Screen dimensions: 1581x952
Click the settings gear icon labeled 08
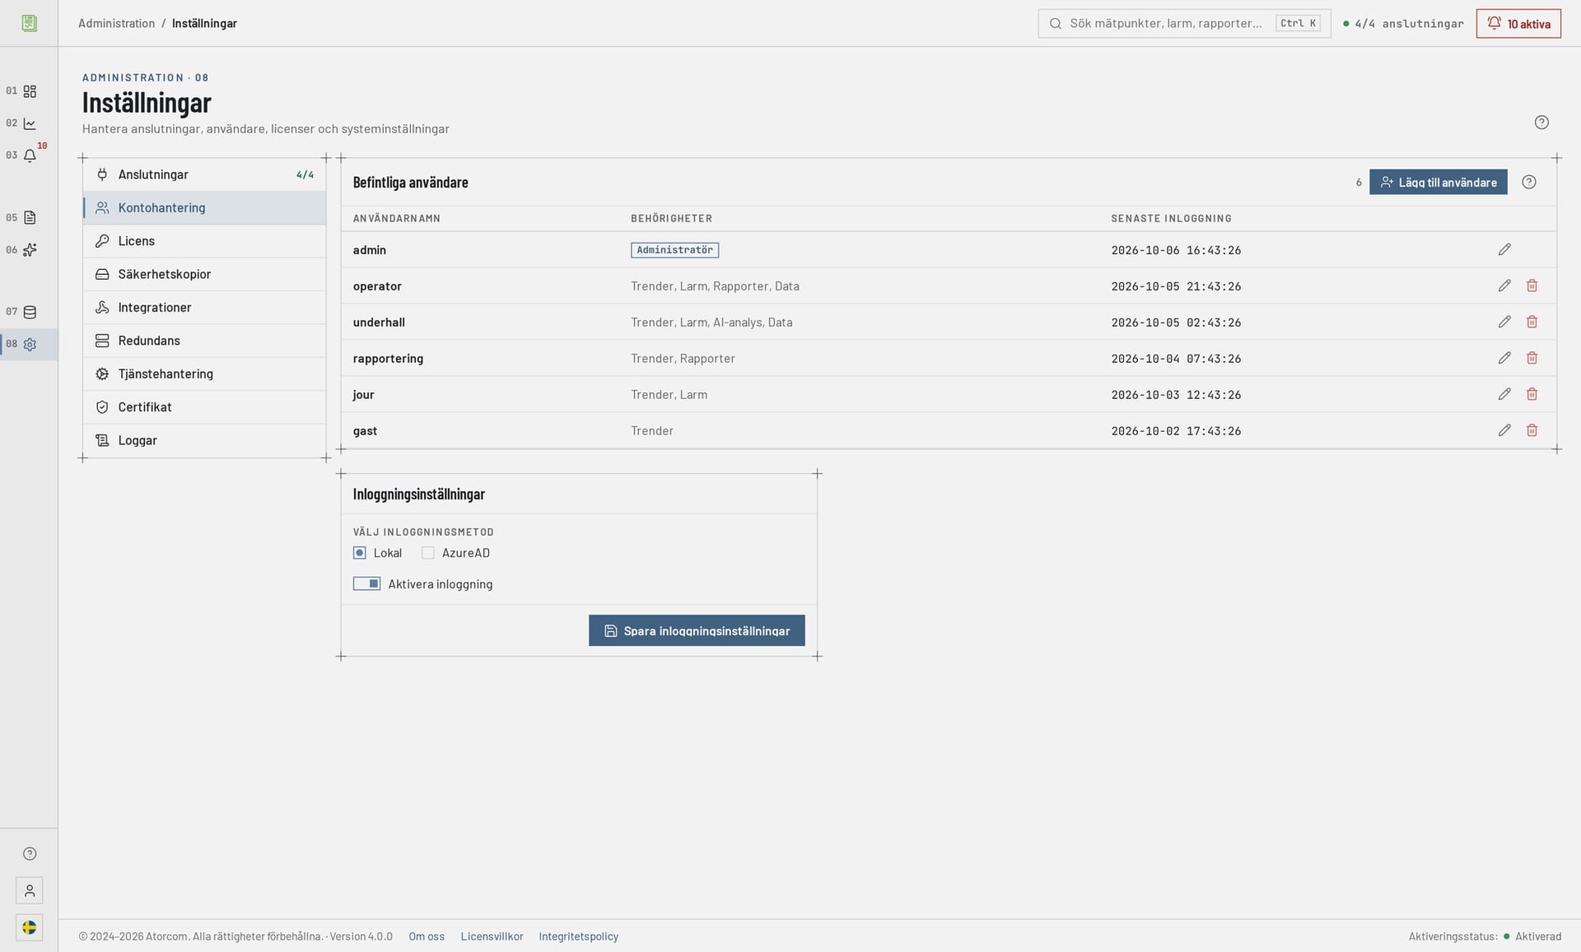(30, 344)
